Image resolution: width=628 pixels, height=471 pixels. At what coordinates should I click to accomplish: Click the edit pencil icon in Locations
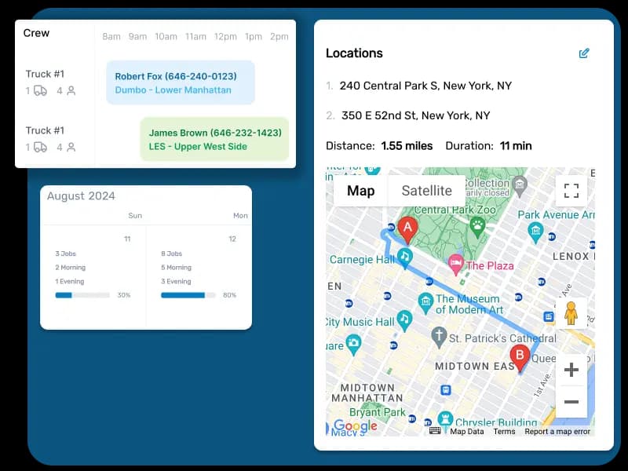tap(584, 53)
